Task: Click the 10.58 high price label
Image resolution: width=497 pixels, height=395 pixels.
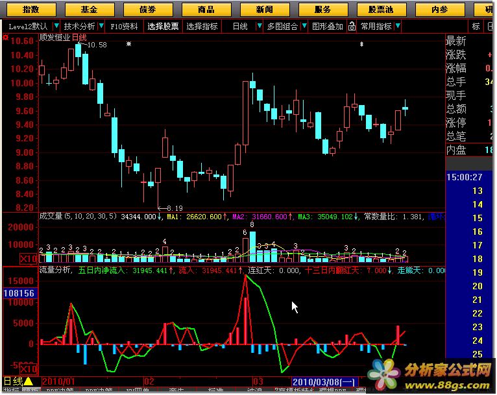Action: tap(97, 45)
